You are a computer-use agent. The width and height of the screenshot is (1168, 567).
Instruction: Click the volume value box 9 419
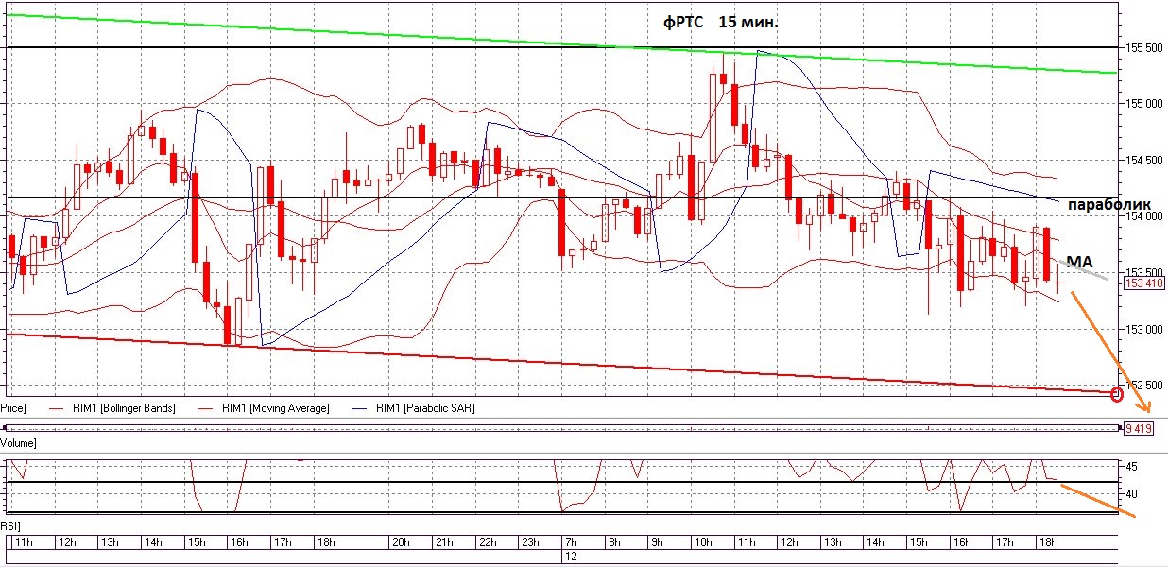tap(1138, 428)
